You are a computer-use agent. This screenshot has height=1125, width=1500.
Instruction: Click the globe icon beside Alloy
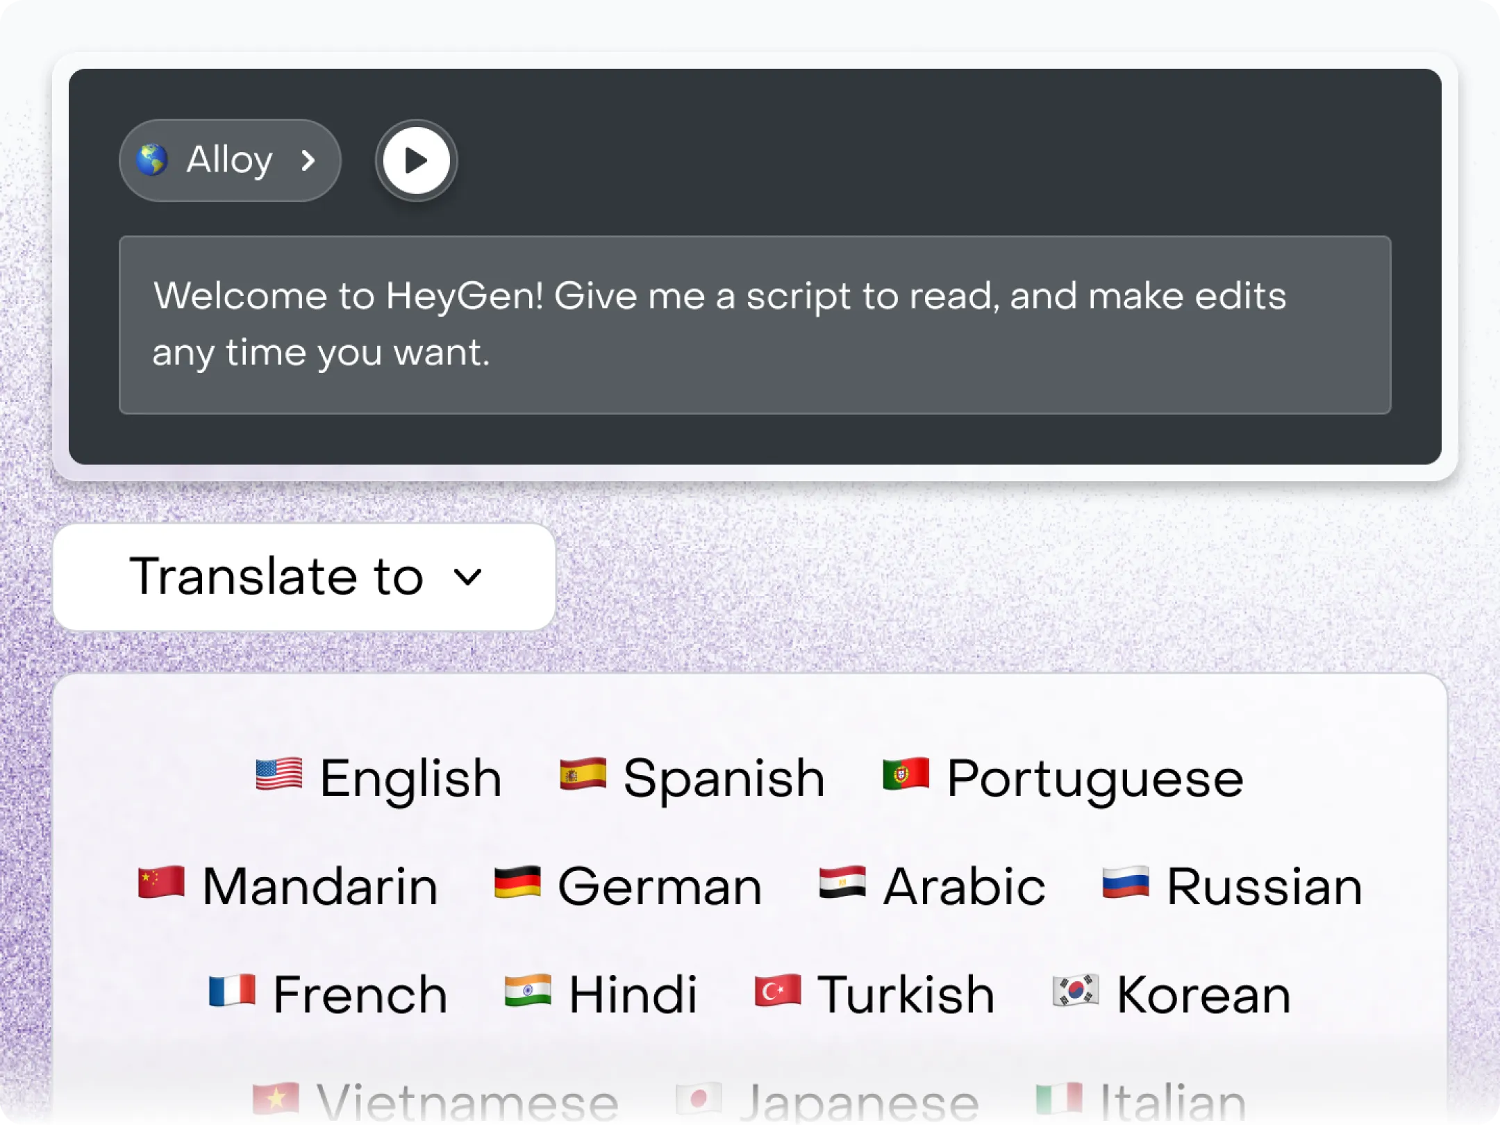pyautogui.click(x=152, y=160)
